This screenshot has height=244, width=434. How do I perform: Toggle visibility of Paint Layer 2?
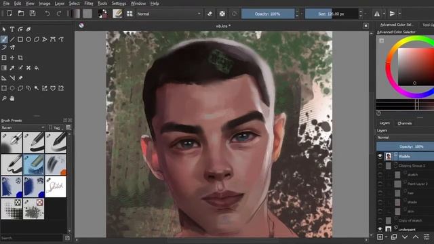point(380,184)
